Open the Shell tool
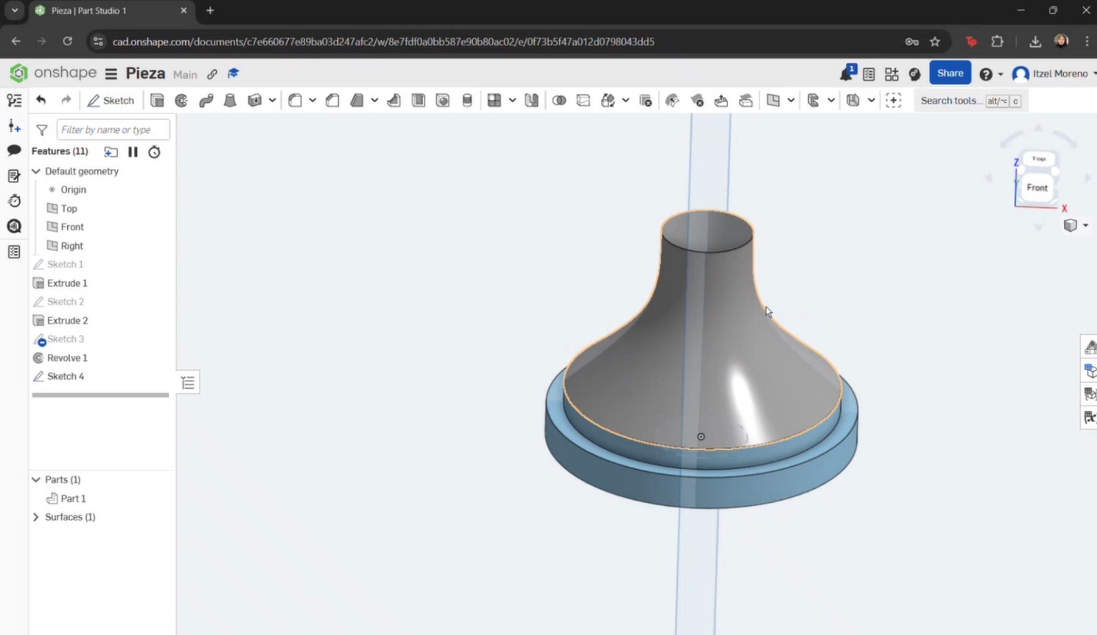Screen dimensions: 1097x635 coord(418,100)
